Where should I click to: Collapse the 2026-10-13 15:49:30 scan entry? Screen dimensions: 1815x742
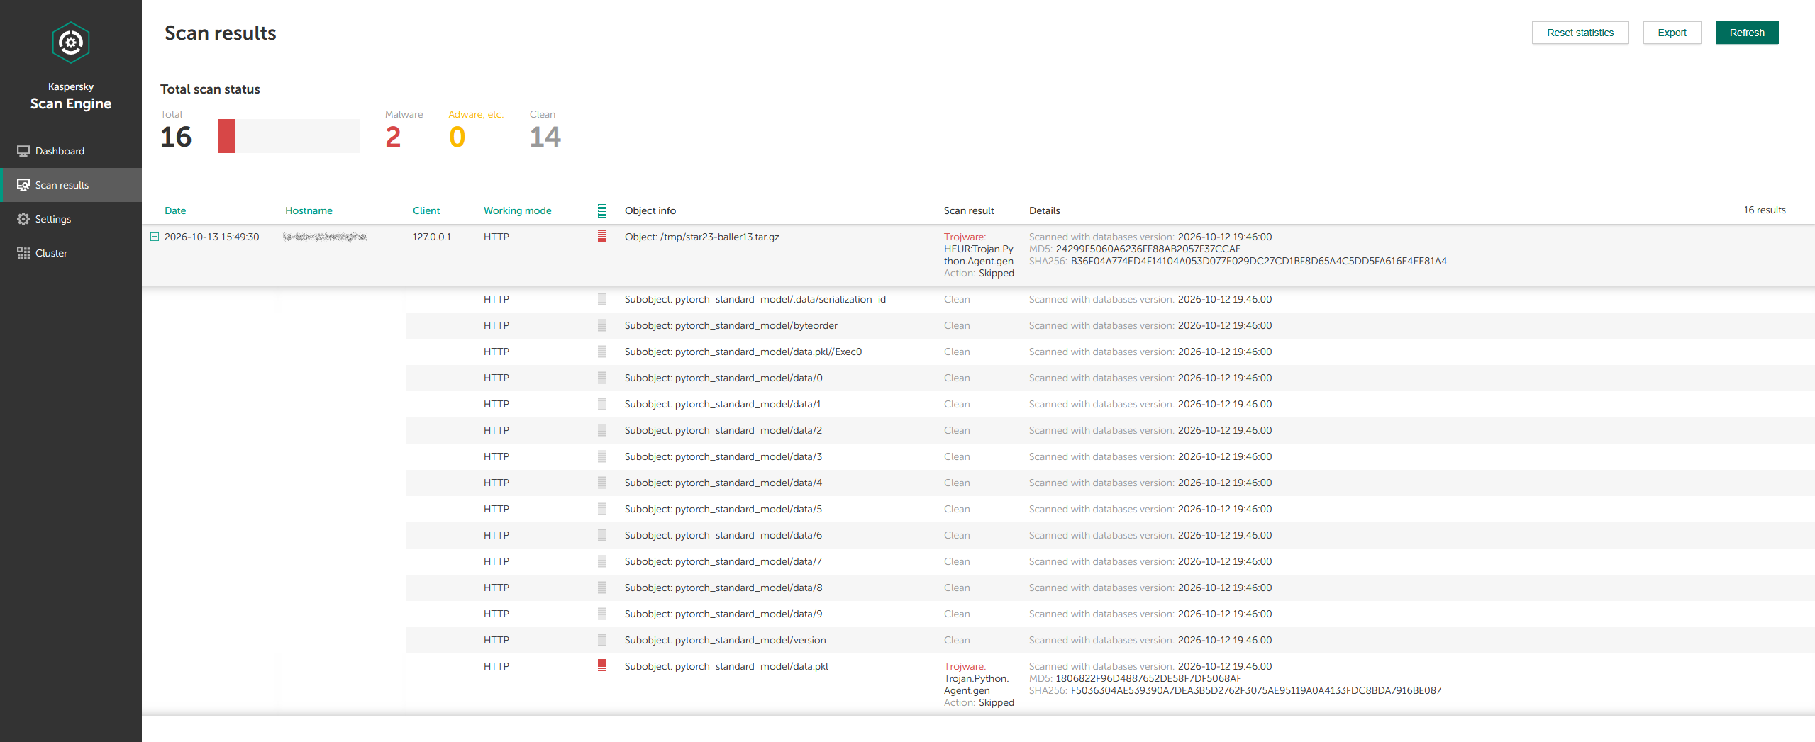(x=155, y=237)
